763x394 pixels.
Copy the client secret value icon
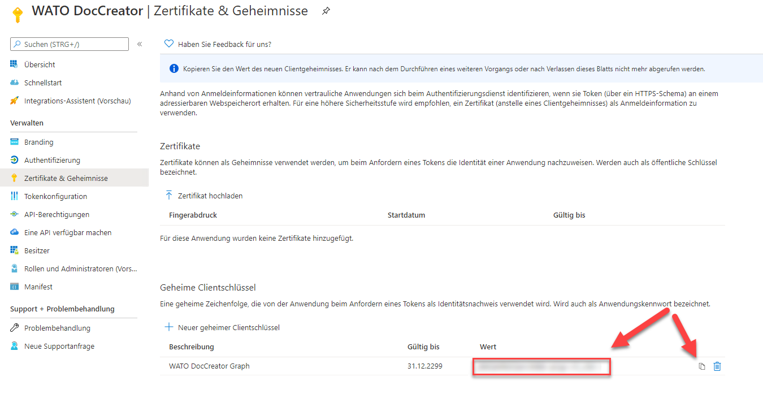coord(702,366)
